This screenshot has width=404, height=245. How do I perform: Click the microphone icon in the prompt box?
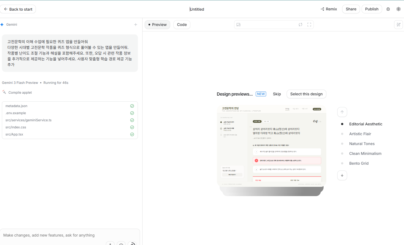[110, 243]
